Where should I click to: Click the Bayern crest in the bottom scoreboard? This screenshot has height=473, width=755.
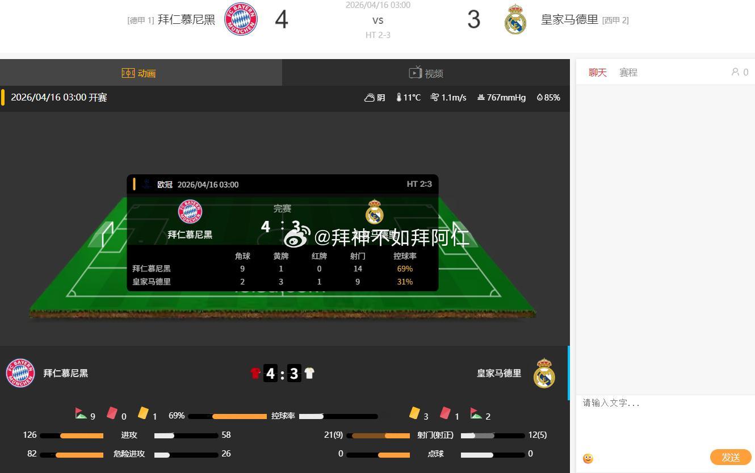click(x=20, y=374)
